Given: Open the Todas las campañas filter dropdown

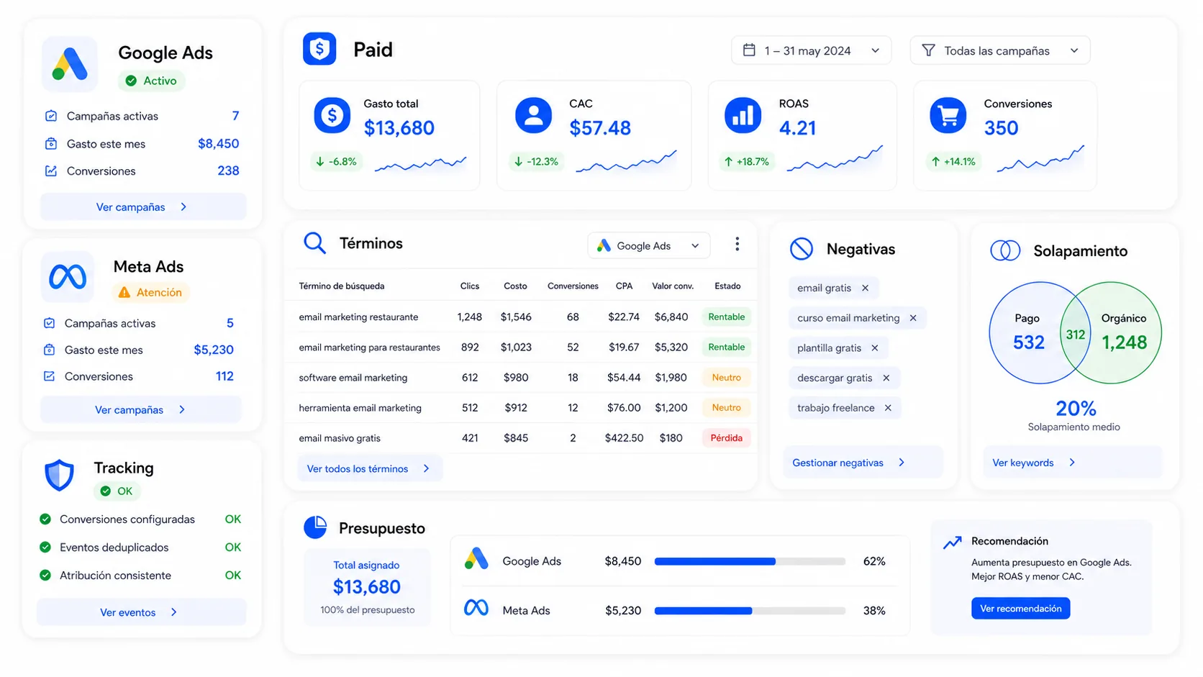Looking at the screenshot, I should 1000,50.
